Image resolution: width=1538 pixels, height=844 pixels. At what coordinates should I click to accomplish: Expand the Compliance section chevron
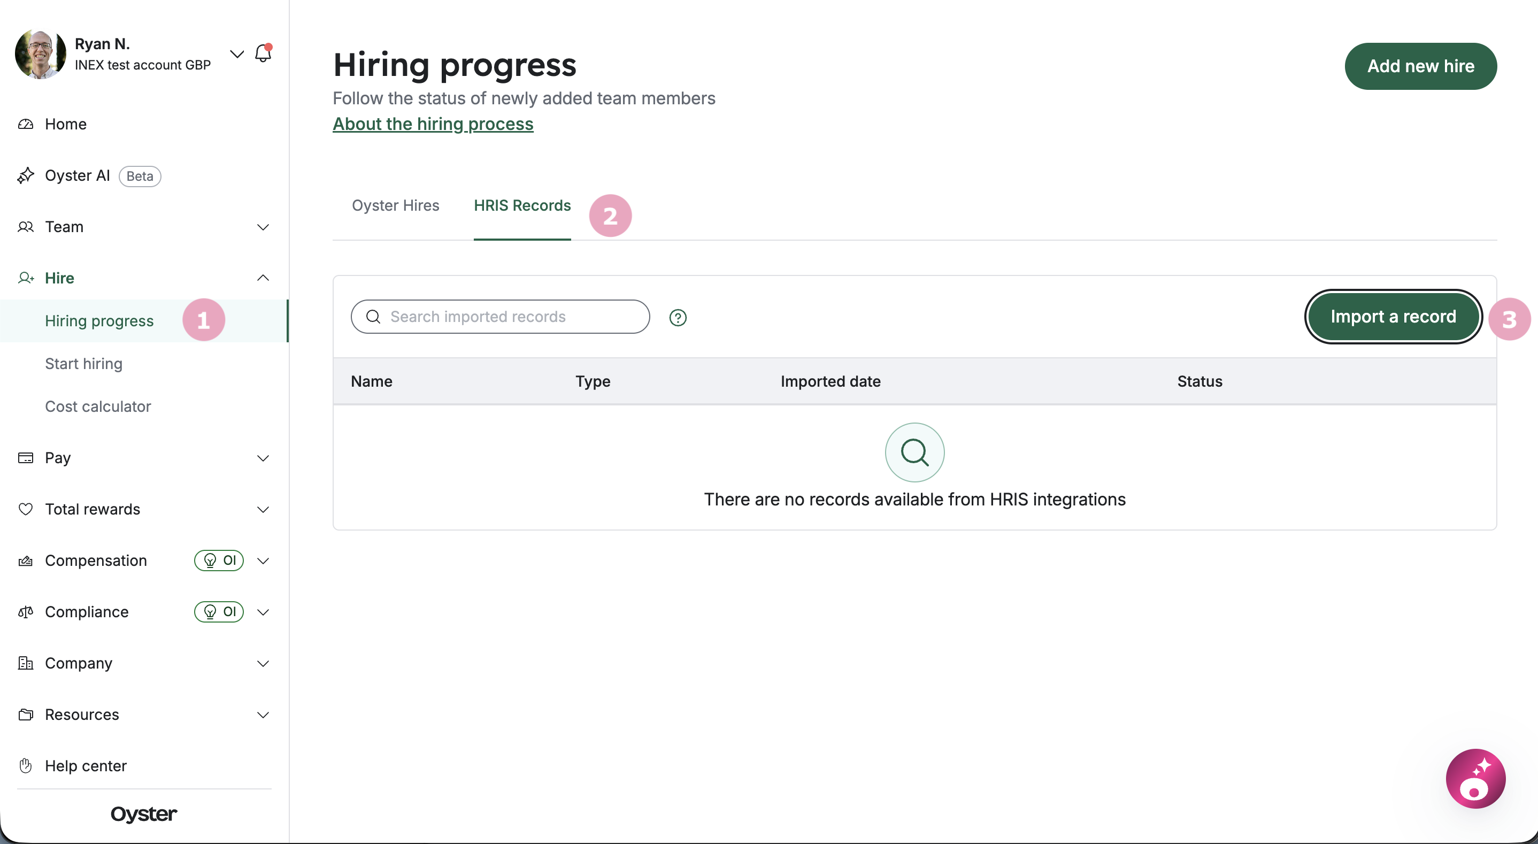point(263,612)
